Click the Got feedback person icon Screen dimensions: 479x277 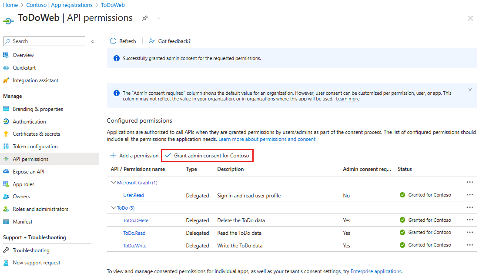tap(152, 41)
